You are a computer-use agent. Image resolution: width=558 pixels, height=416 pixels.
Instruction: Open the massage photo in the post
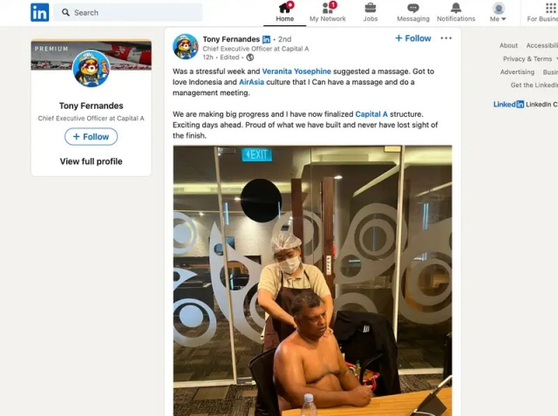[x=312, y=281]
